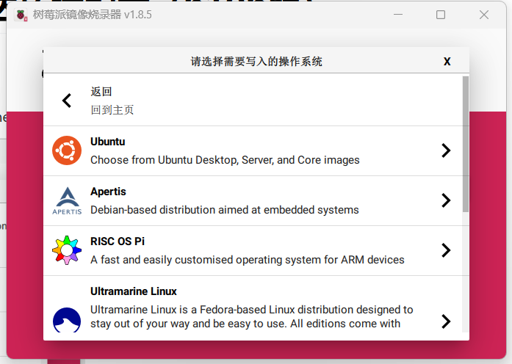Click the OS list vertical scrollbar thumb
512x364 pixels.
466,144
